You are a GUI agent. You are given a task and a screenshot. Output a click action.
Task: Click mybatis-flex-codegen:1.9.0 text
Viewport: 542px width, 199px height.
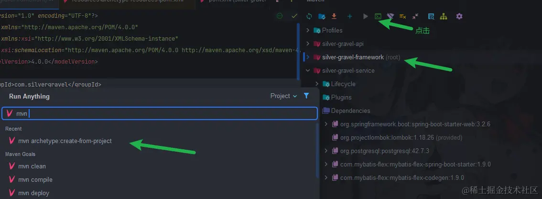[402, 177]
